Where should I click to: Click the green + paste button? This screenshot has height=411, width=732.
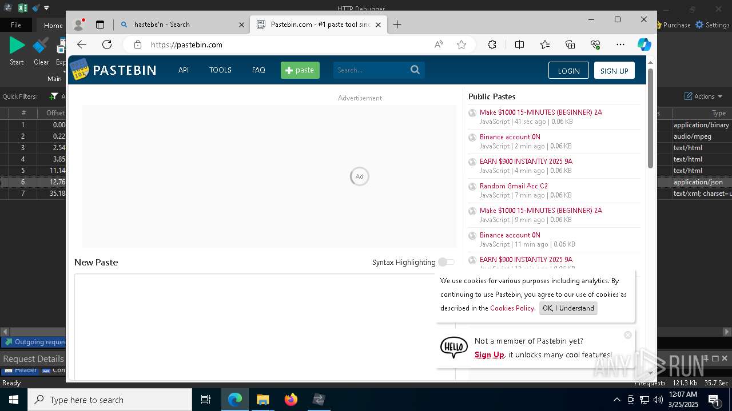(300, 70)
